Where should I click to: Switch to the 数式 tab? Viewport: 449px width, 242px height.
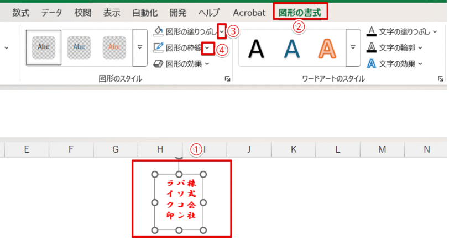pyautogui.click(x=20, y=13)
